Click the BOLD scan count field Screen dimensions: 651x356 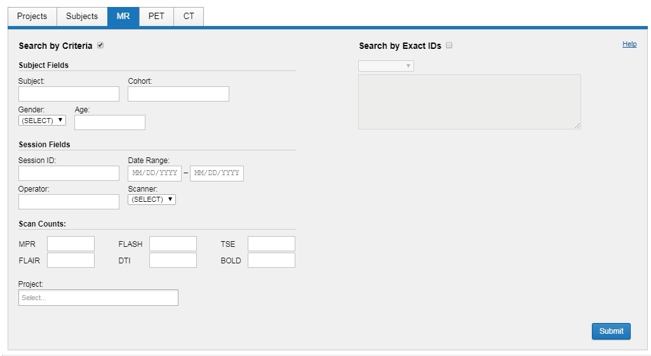coord(271,260)
